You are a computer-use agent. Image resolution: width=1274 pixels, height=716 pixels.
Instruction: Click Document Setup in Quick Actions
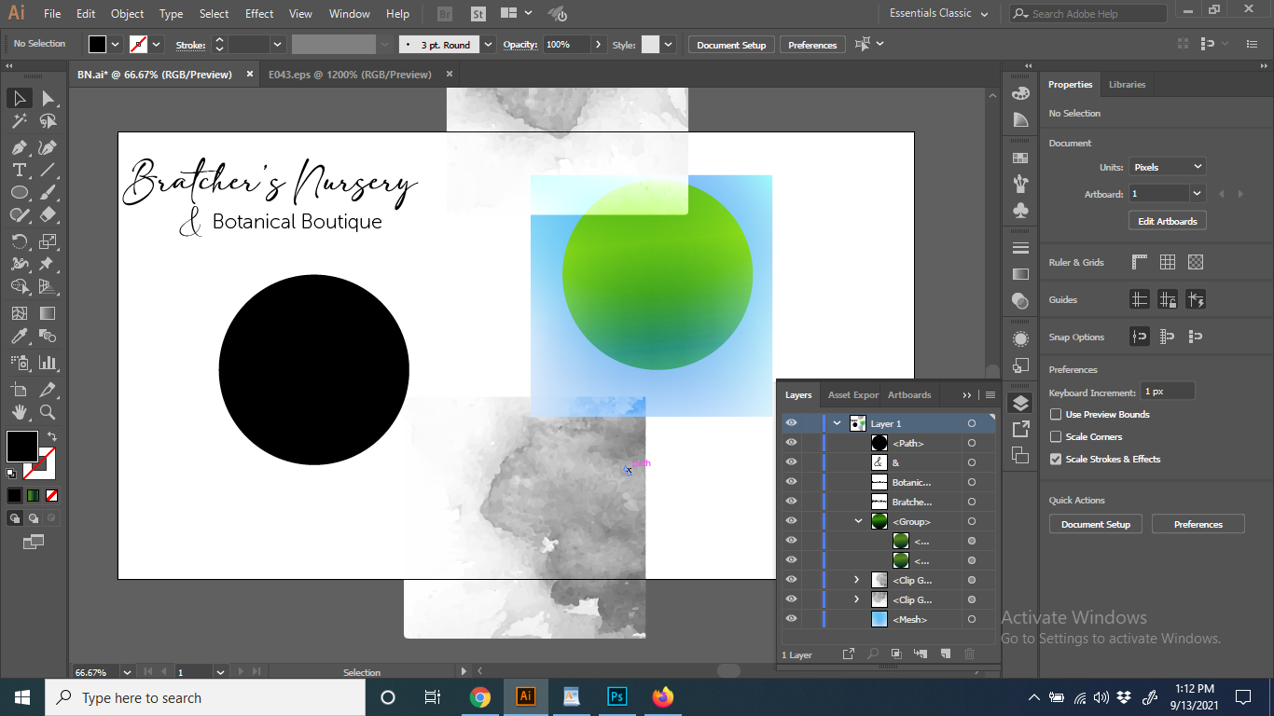click(1095, 524)
